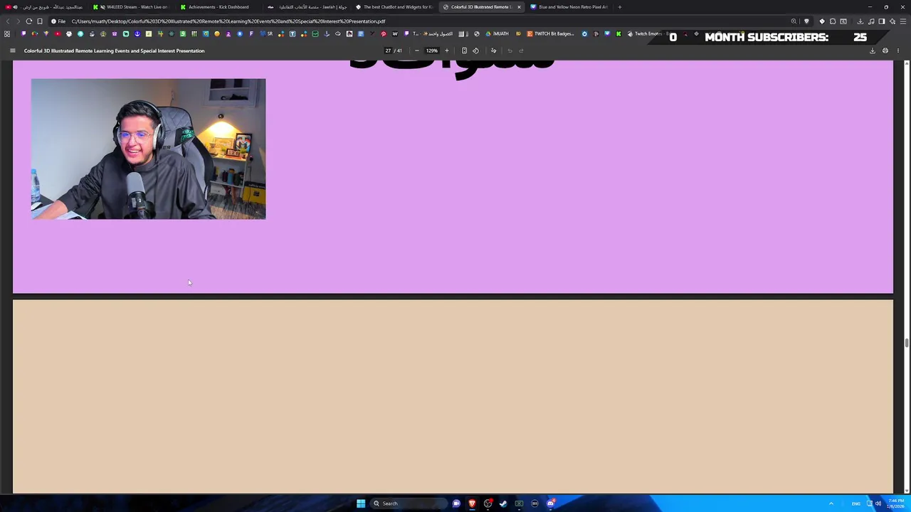The width and height of the screenshot is (911, 512).
Task: Switch to W4LEED Stream Kick tab
Action: pos(132,7)
